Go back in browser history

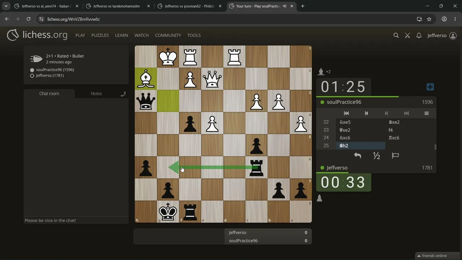coord(7,19)
